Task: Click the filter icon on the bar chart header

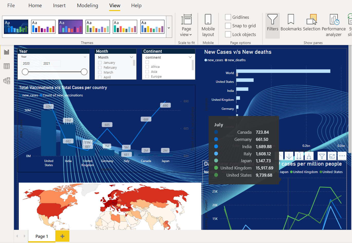Action: click(x=321, y=156)
